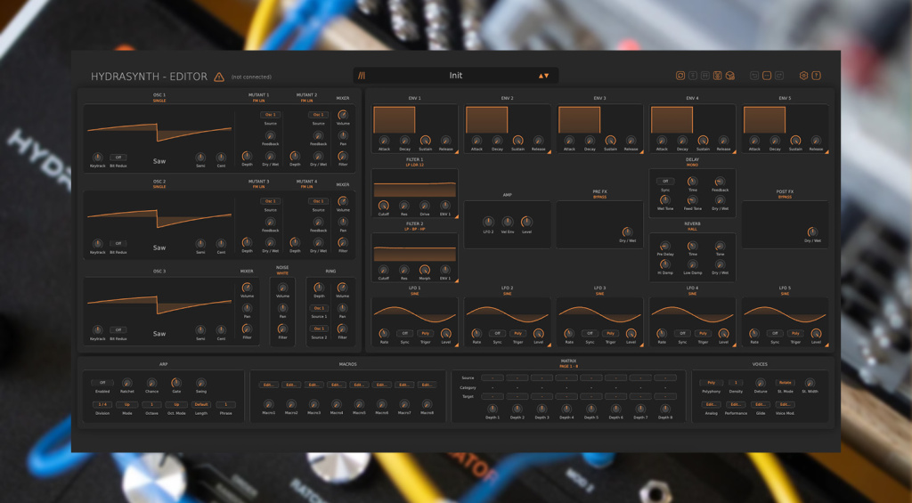Click Filter 1 Cutoff knob
This screenshot has width=912, height=503.
(x=383, y=206)
